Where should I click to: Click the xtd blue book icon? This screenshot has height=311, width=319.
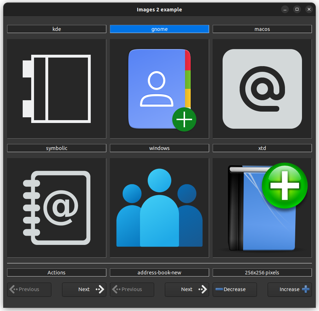pyautogui.click(x=262, y=208)
